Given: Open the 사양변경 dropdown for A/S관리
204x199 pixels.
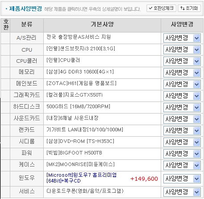Looking at the screenshot, I should click(182, 38).
